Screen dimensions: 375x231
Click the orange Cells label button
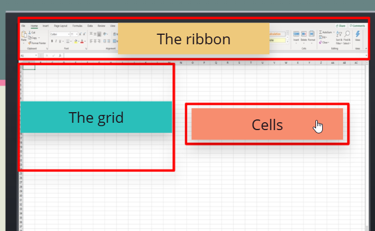pyautogui.click(x=267, y=124)
